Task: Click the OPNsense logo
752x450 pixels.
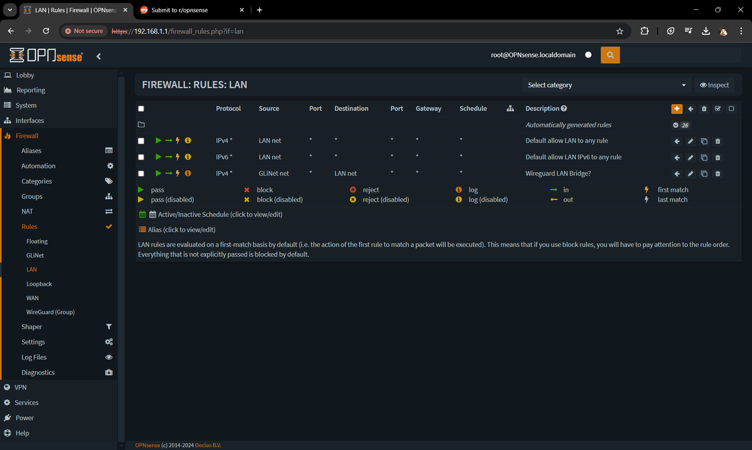Action: tap(46, 55)
